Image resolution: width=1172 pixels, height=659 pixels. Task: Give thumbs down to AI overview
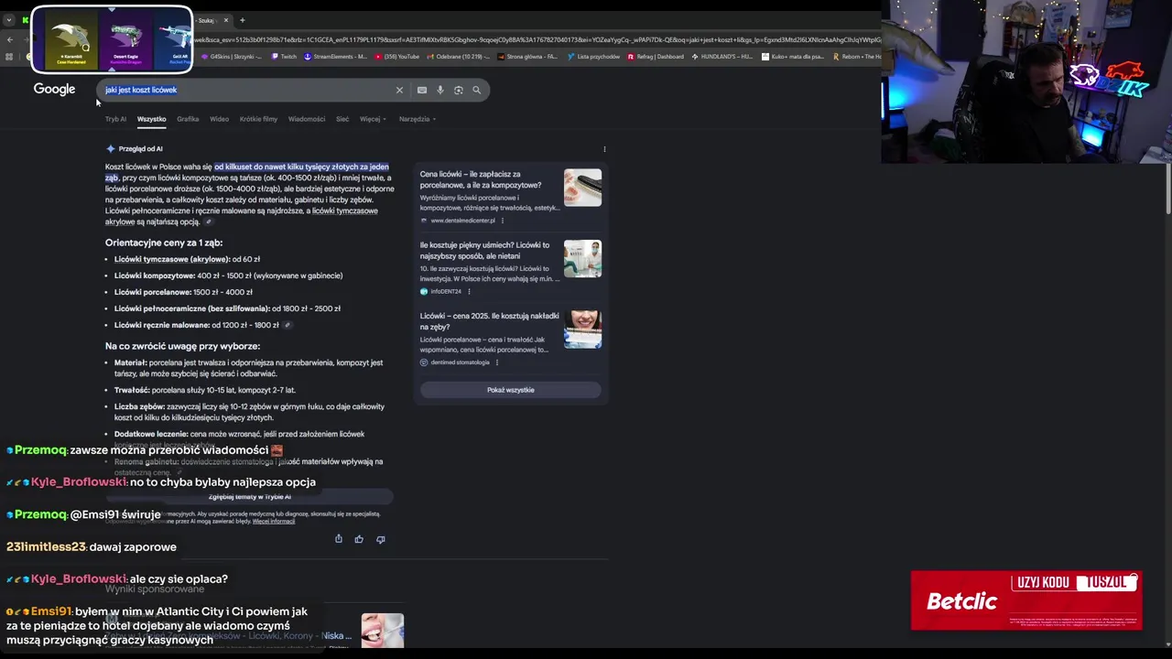(x=381, y=539)
